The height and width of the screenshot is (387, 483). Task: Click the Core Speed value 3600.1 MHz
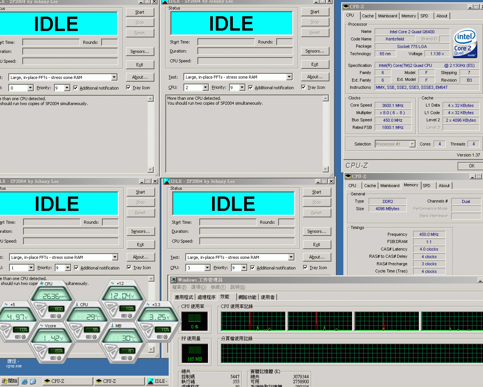pyautogui.click(x=392, y=105)
